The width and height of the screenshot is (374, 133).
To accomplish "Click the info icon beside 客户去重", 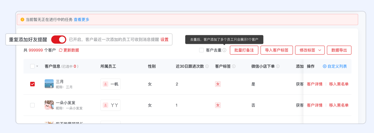I will [x=224, y=50].
